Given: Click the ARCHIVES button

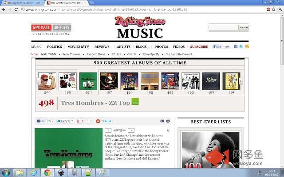Looking at the screenshot, I should pos(62,27).
